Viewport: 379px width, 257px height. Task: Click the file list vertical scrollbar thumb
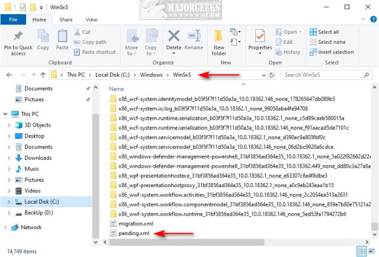(x=374, y=227)
